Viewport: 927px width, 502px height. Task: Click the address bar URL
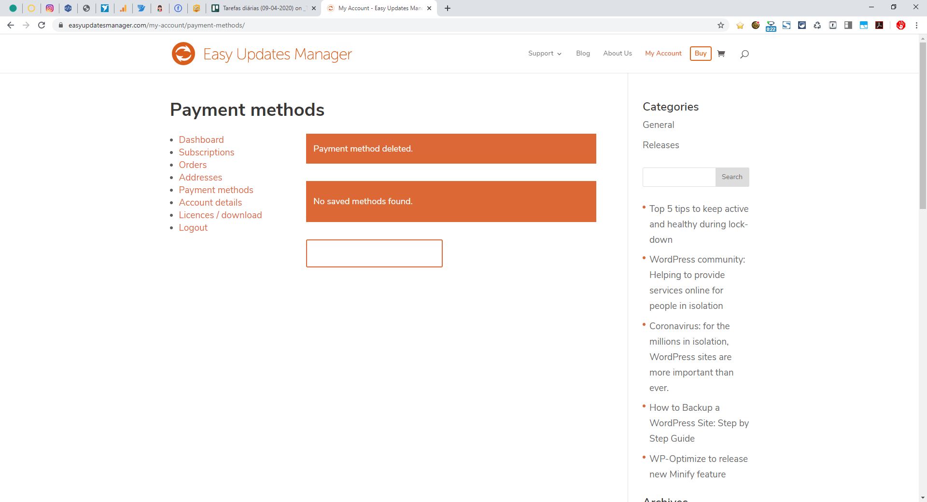pyautogui.click(x=156, y=25)
